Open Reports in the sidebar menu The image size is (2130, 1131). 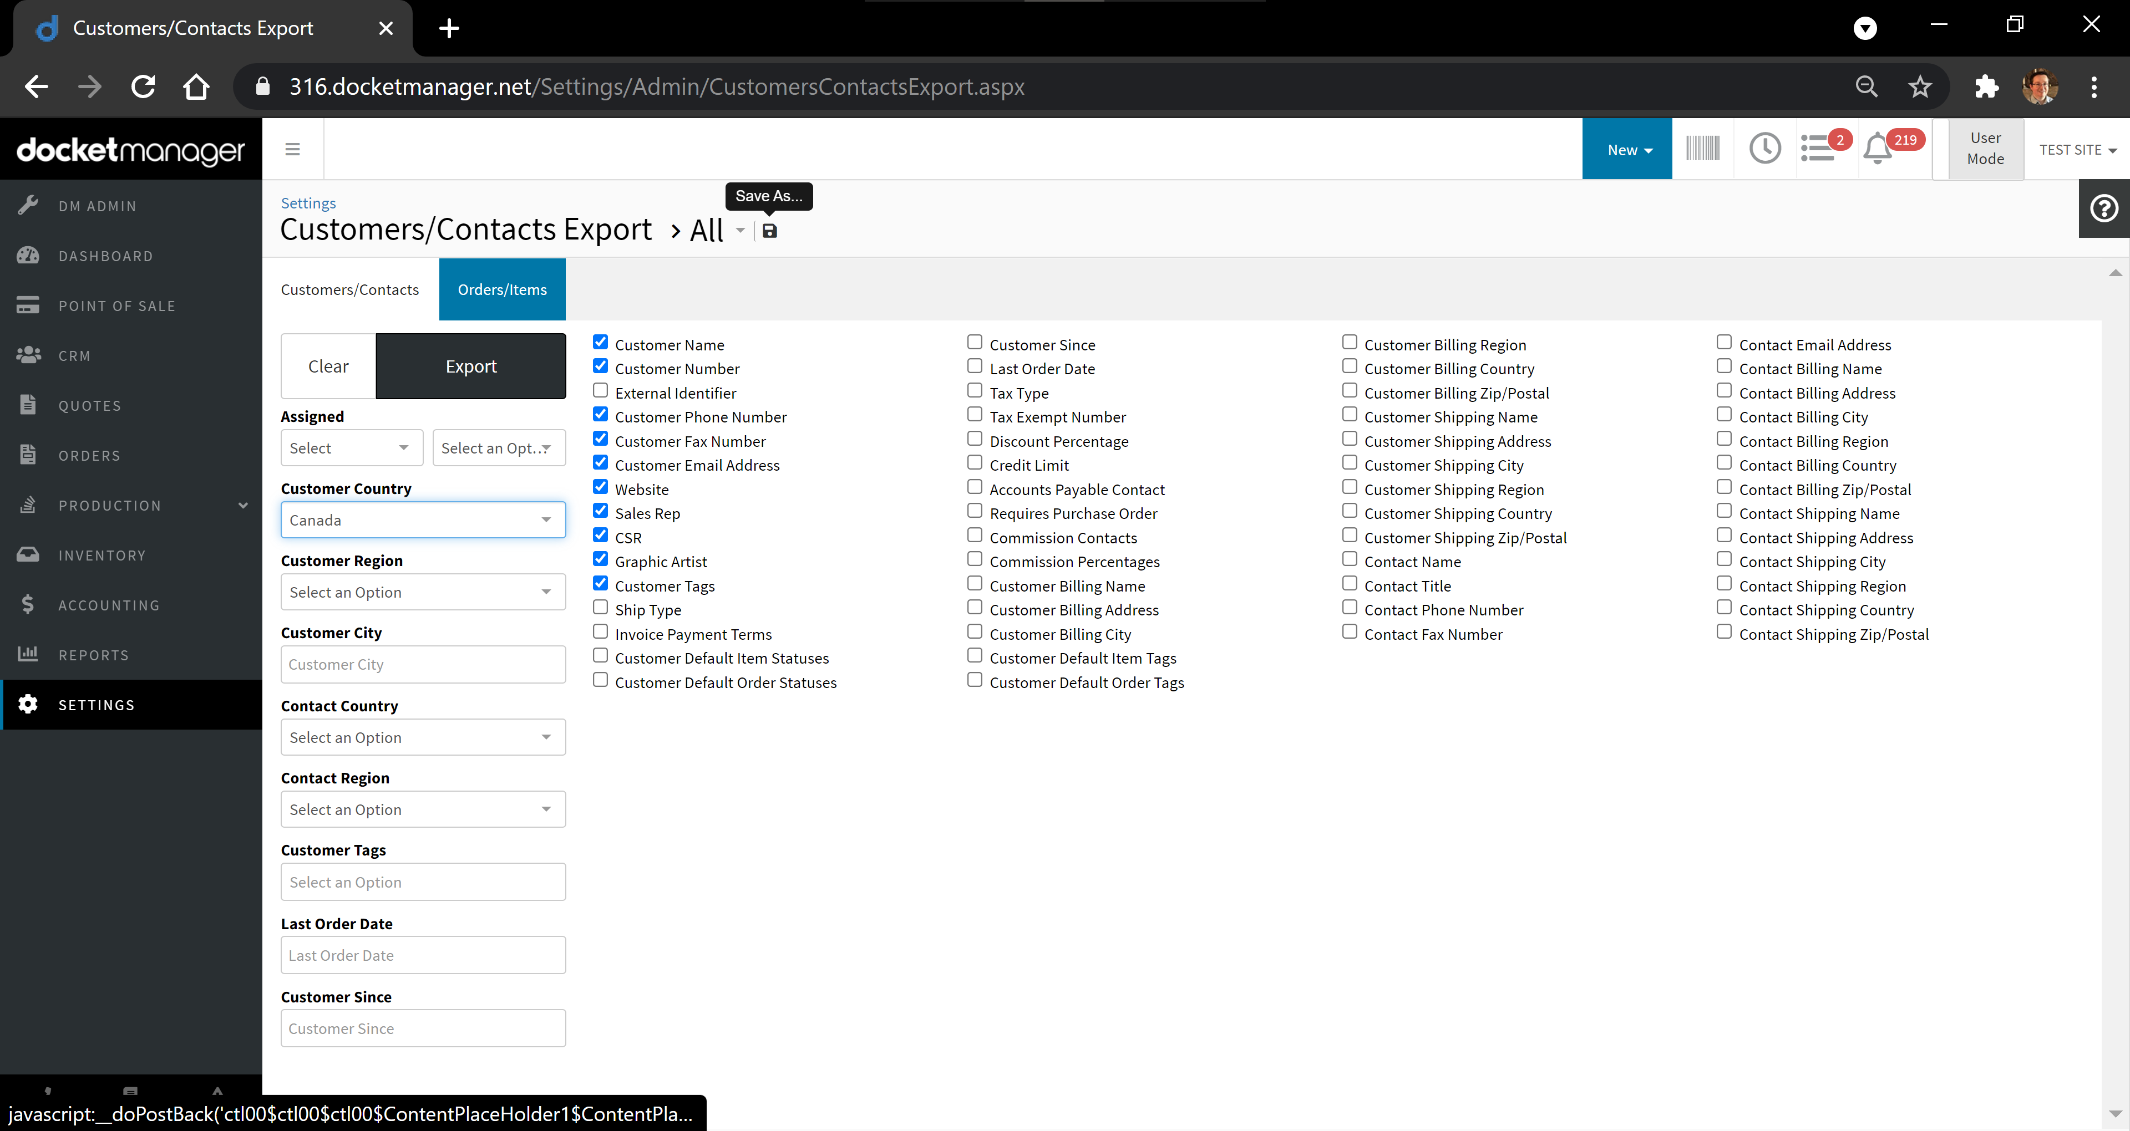pyautogui.click(x=93, y=655)
